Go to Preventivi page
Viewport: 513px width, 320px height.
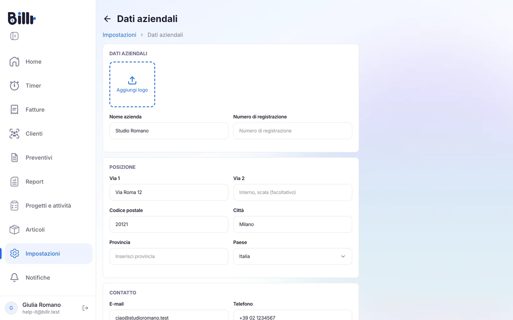[x=49, y=157]
